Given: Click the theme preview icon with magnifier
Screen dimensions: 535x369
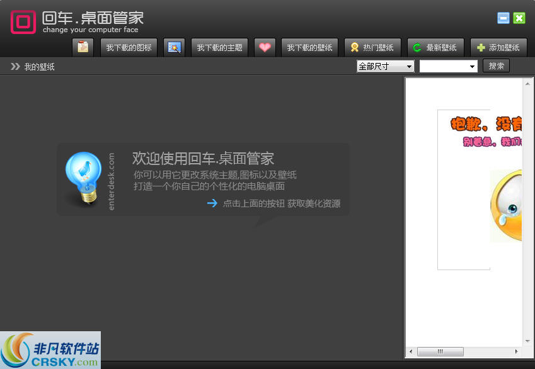Looking at the screenshot, I should pyautogui.click(x=175, y=47).
